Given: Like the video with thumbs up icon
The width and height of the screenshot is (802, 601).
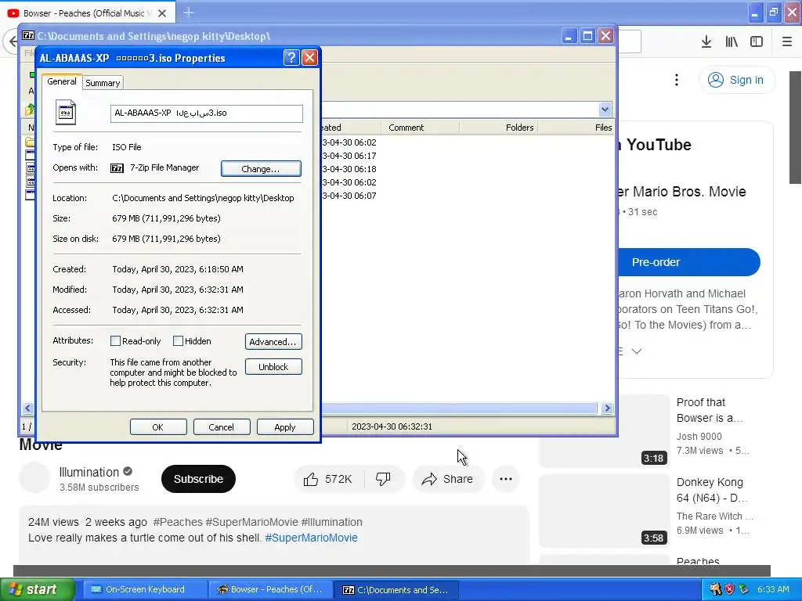Looking at the screenshot, I should pos(310,479).
